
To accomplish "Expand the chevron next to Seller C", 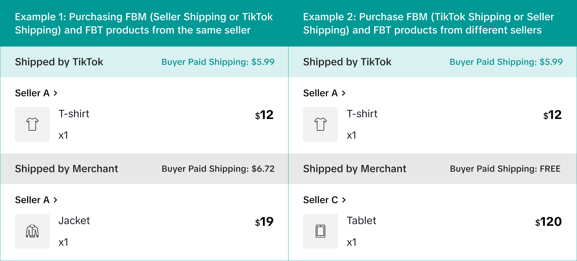I will (344, 200).
